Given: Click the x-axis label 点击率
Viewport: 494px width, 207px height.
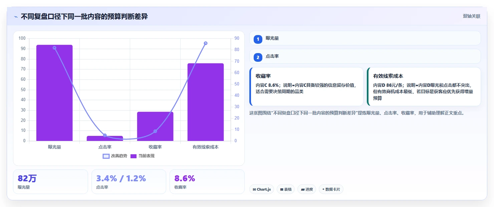Looking at the screenshot, I should pyautogui.click(x=105, y=147).
